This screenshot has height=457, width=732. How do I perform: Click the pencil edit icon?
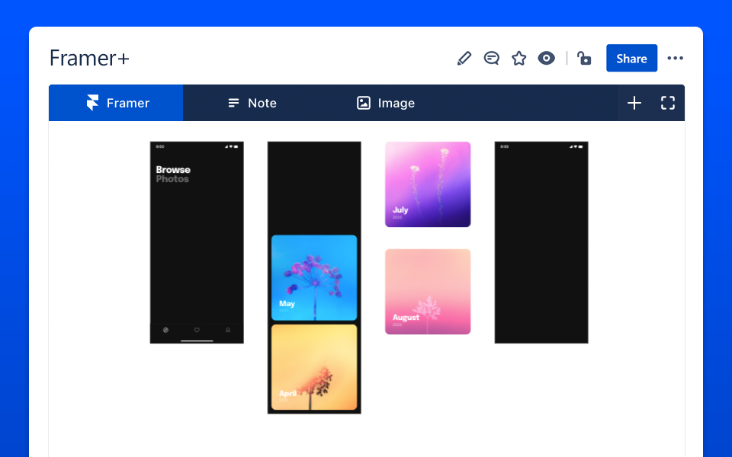[464, 59]
